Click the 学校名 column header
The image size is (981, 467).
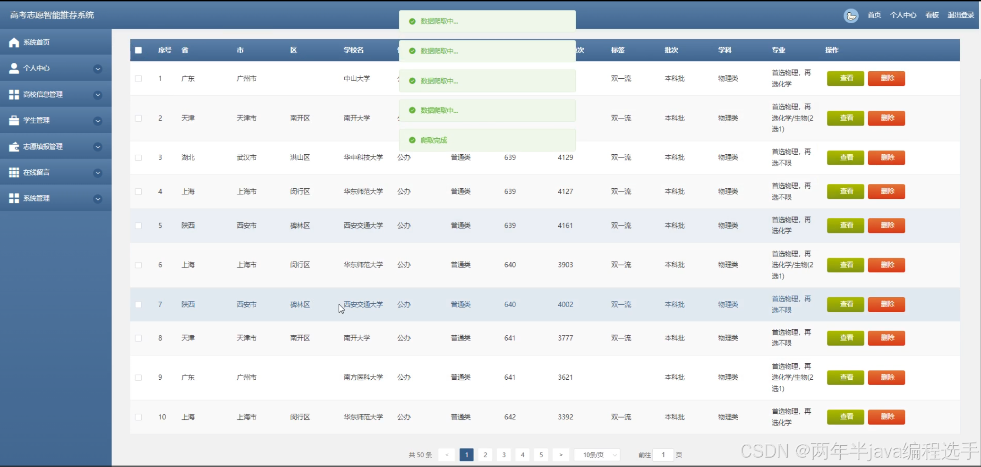click(353, 50)
